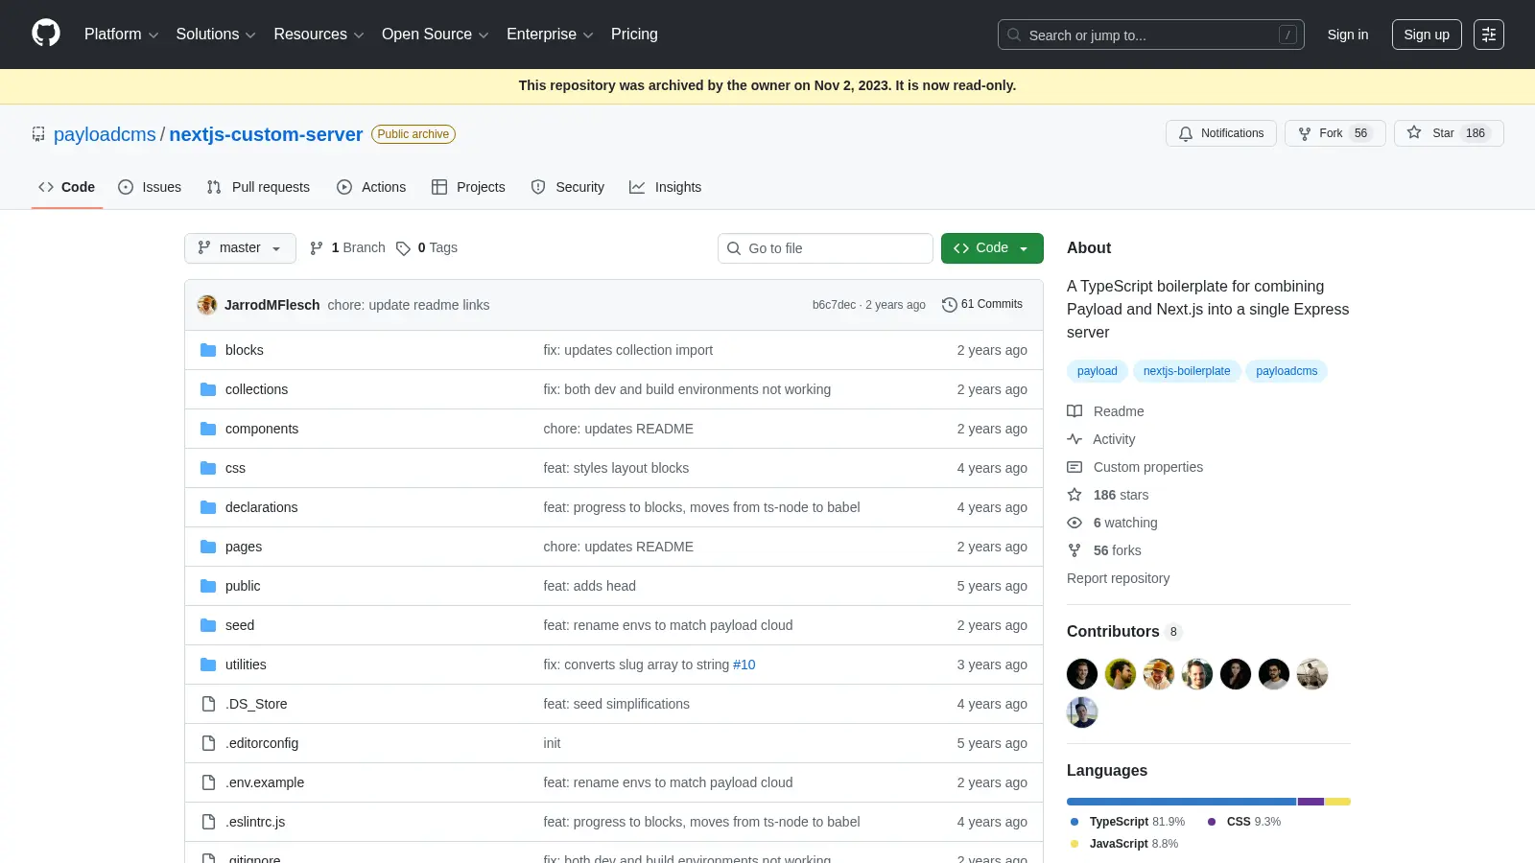
Task: Open the master branch selector
Action: pos(240,248)
